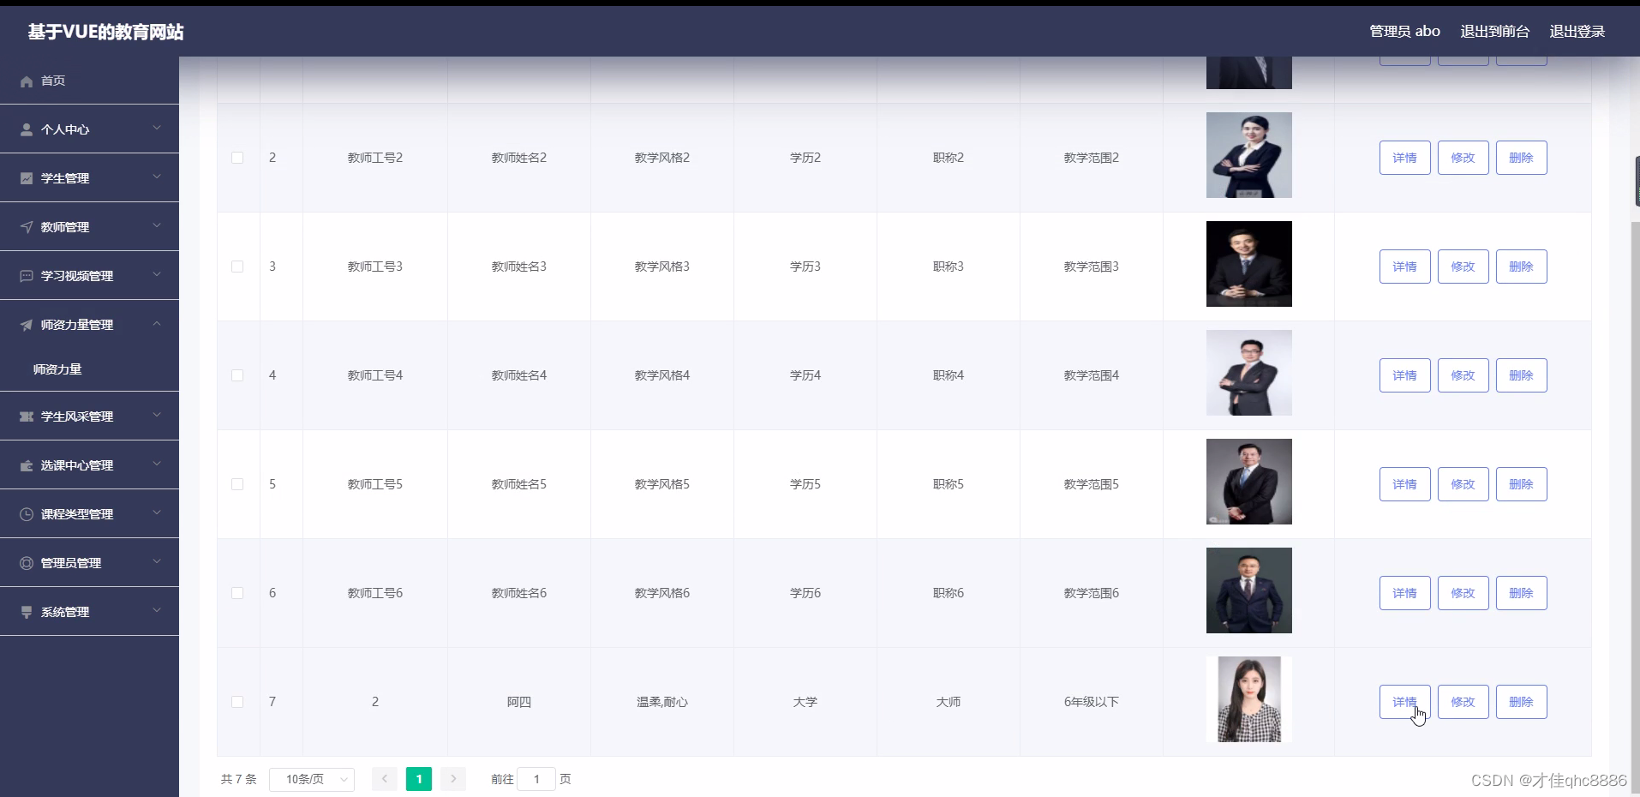Click the 系统管理 sidebar icon
This screenshot has height=797, width=1640.
27,612
